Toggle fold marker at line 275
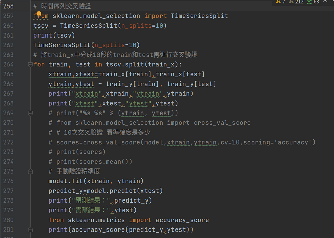 tap(30, 171)
